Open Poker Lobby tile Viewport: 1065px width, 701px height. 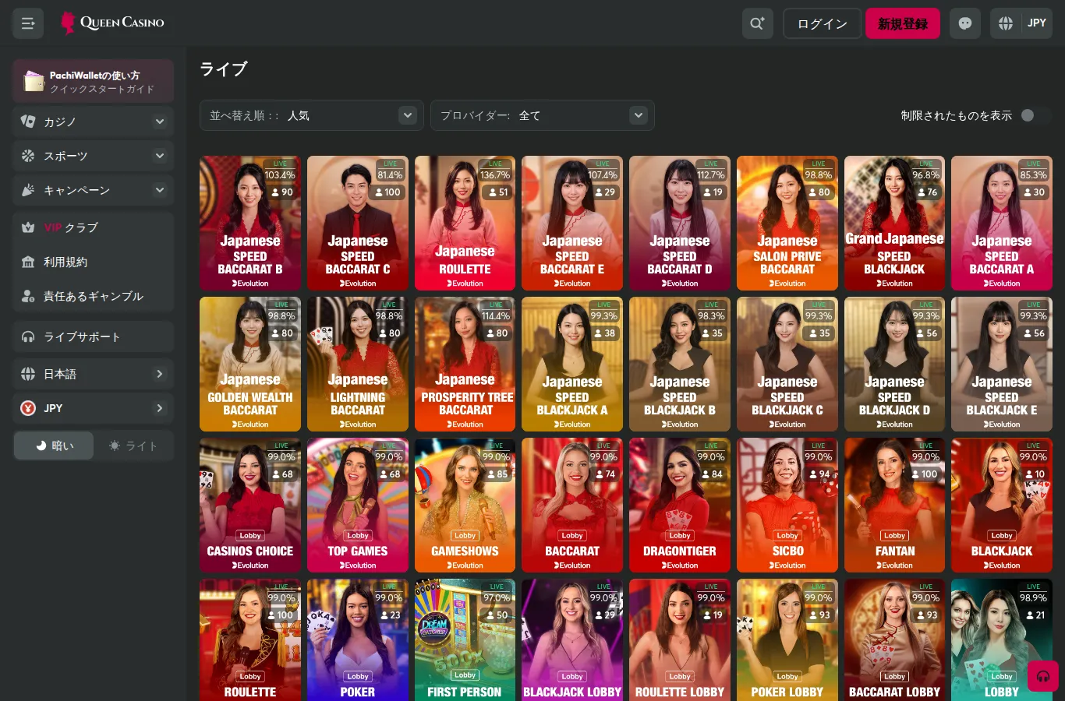(787, 639)
